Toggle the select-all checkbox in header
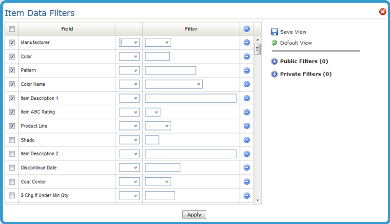This screenshot has width=390, height=224. click(12, 29)
